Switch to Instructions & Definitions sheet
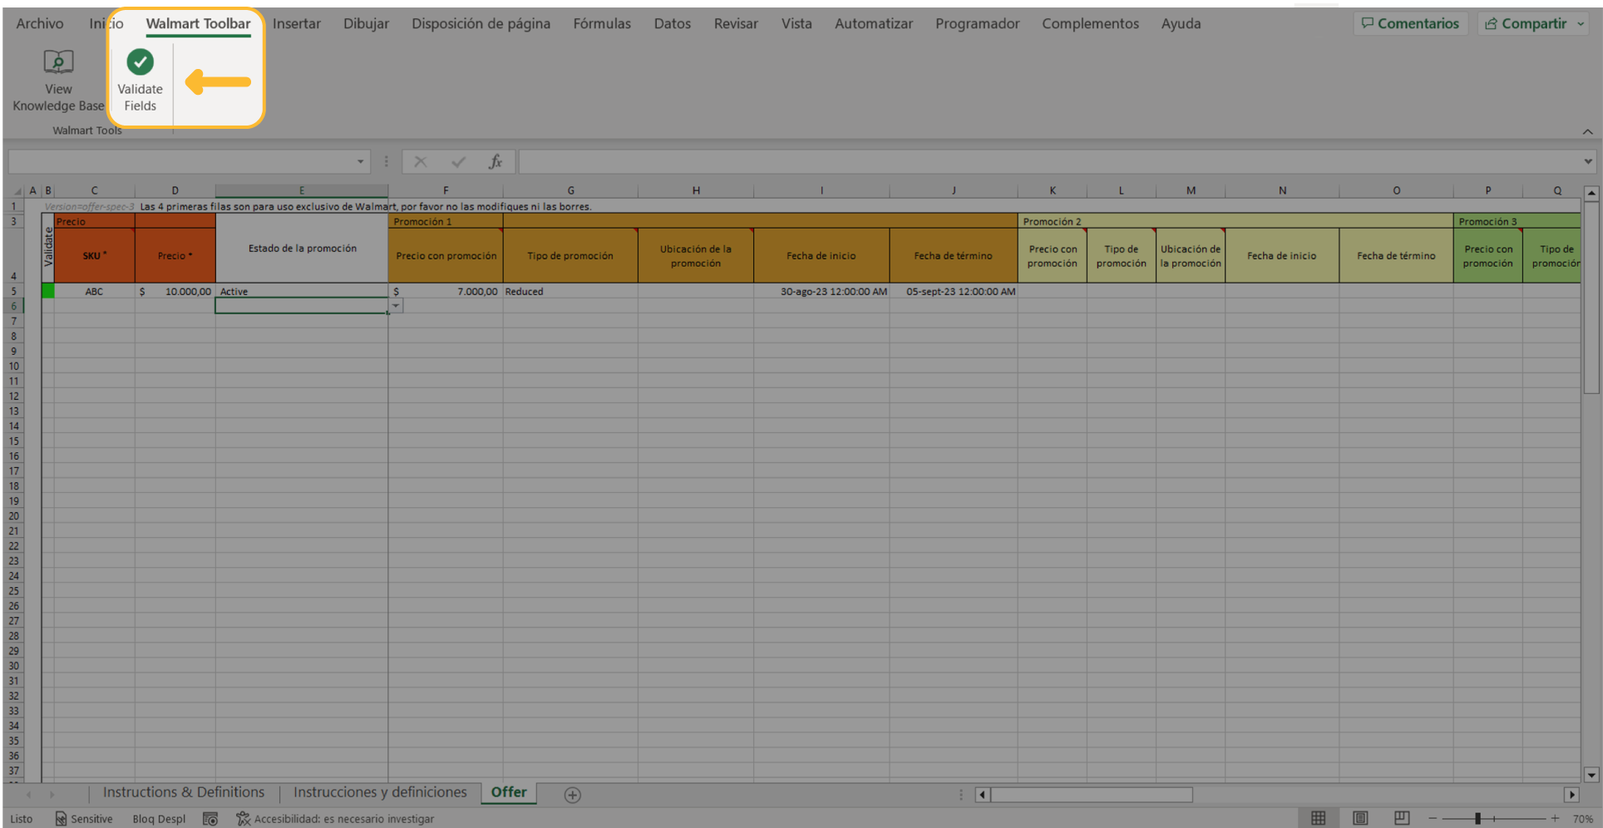The image size is (1603, 828). click(184, 792)
